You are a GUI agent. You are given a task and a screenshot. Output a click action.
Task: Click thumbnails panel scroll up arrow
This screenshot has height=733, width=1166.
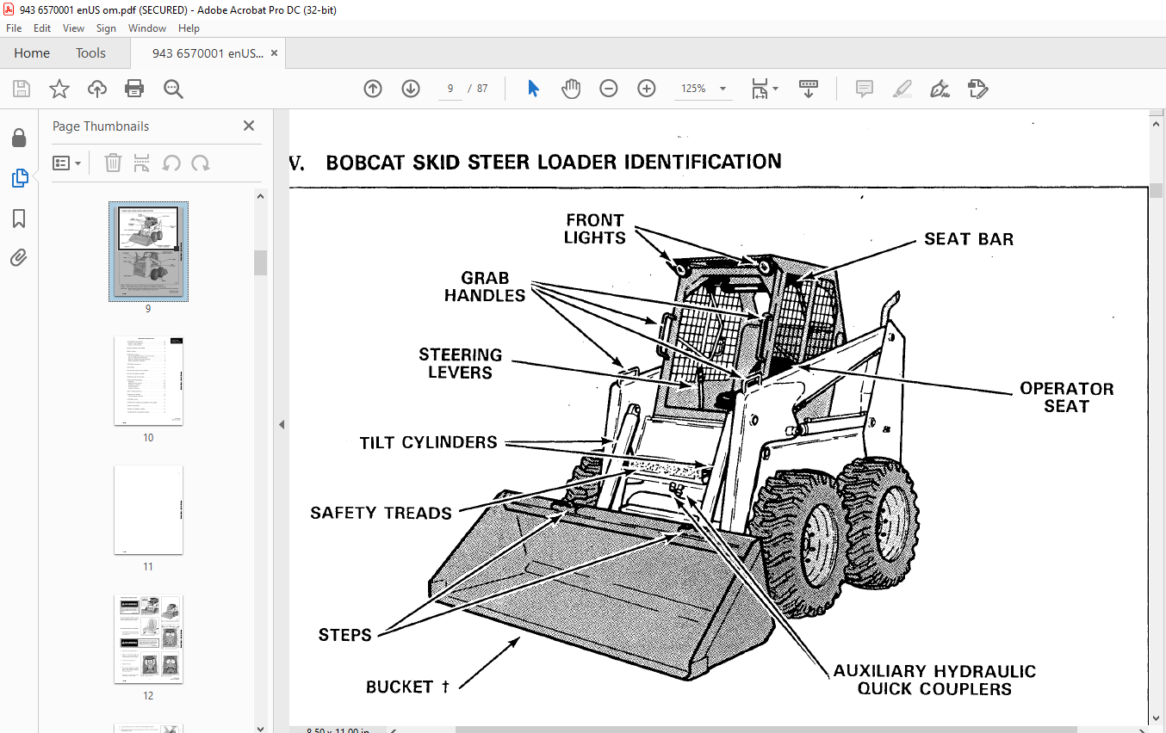click(260, 195)
